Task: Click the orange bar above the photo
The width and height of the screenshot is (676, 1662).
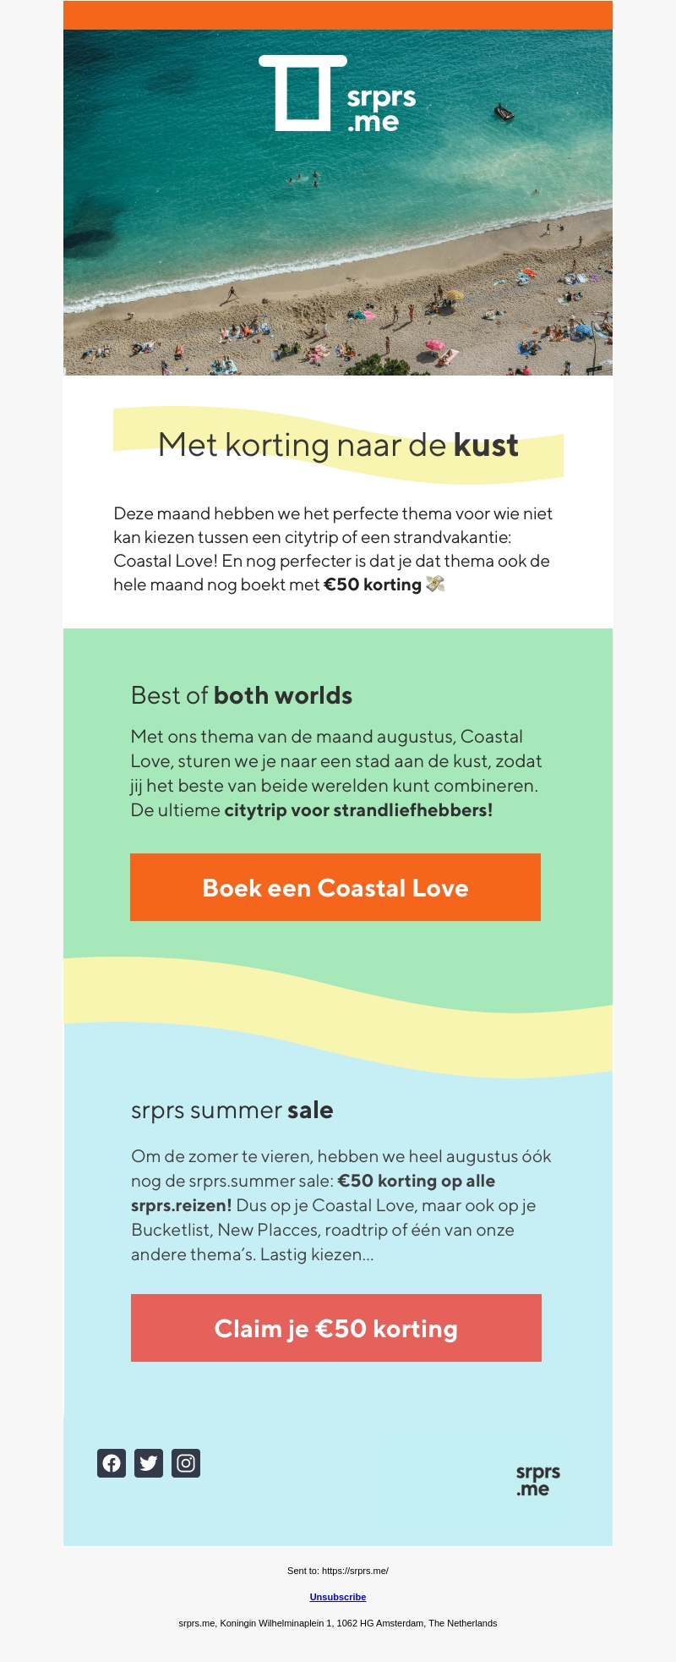Action: (x=338, y=15)
